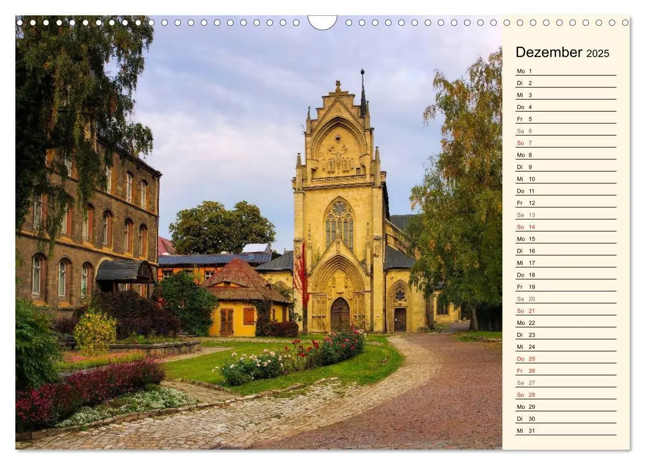The image size is (645, 465).
Task: Select the Fr 12 calendar row
Action: (566, 203)
